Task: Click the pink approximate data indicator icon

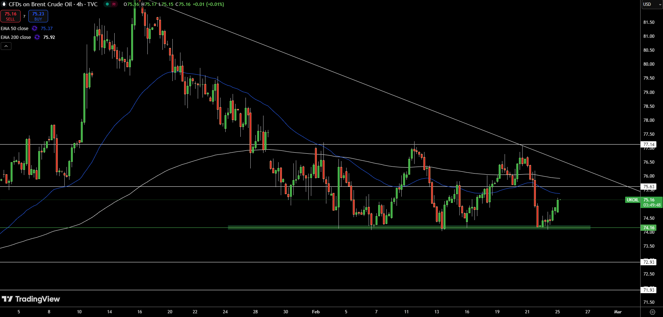Action: [x=114, y=4]
